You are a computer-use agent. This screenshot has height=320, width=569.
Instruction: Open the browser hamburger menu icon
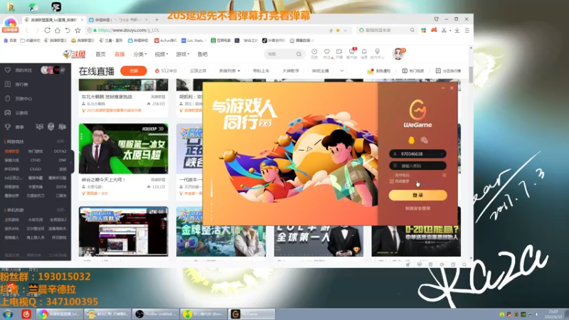(467, 31)
